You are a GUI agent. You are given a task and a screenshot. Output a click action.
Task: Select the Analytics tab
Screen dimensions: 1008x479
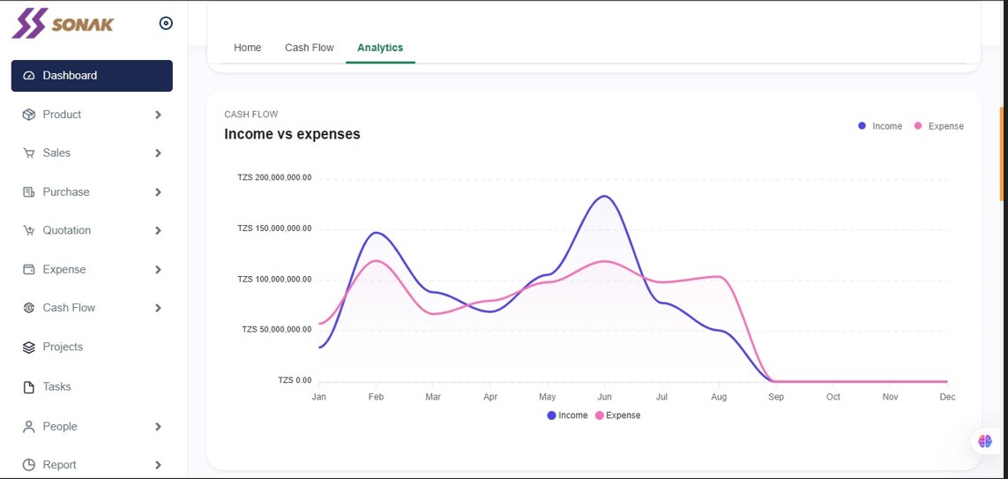(x=380, y=48)
